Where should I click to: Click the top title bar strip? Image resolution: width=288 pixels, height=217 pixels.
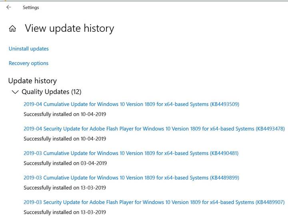pyautogui.click(x=160, y=7)
